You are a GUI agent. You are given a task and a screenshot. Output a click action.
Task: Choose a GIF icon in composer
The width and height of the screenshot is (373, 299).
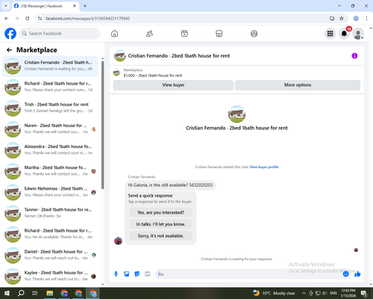148,274
